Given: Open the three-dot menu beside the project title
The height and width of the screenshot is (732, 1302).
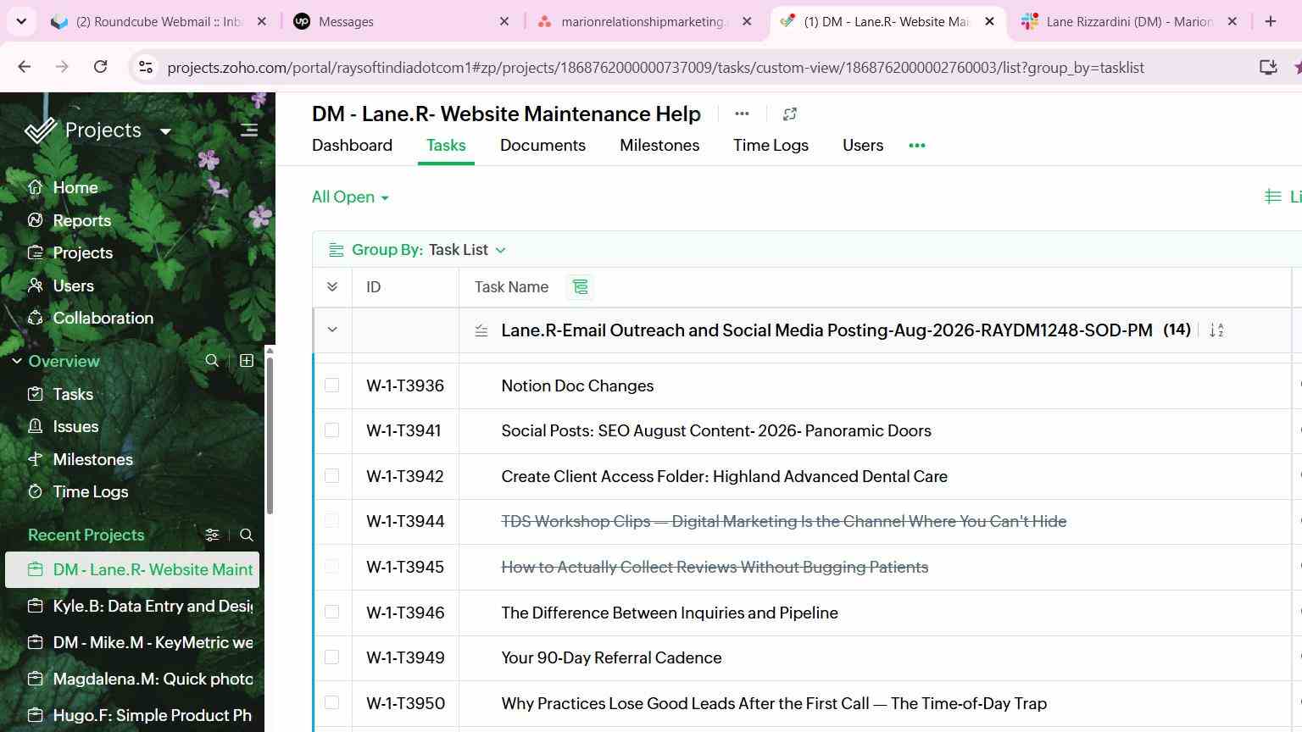Looking at the screenshot, I should coord(742,114).
